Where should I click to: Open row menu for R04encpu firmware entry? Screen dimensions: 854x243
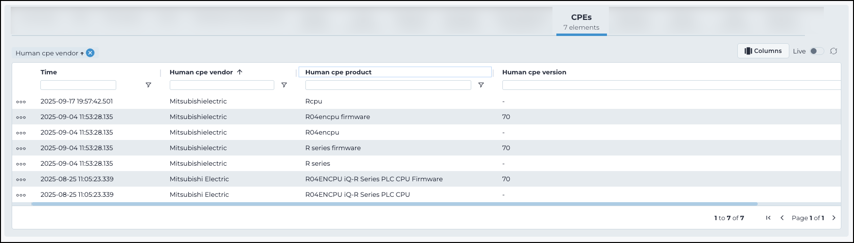21,117
